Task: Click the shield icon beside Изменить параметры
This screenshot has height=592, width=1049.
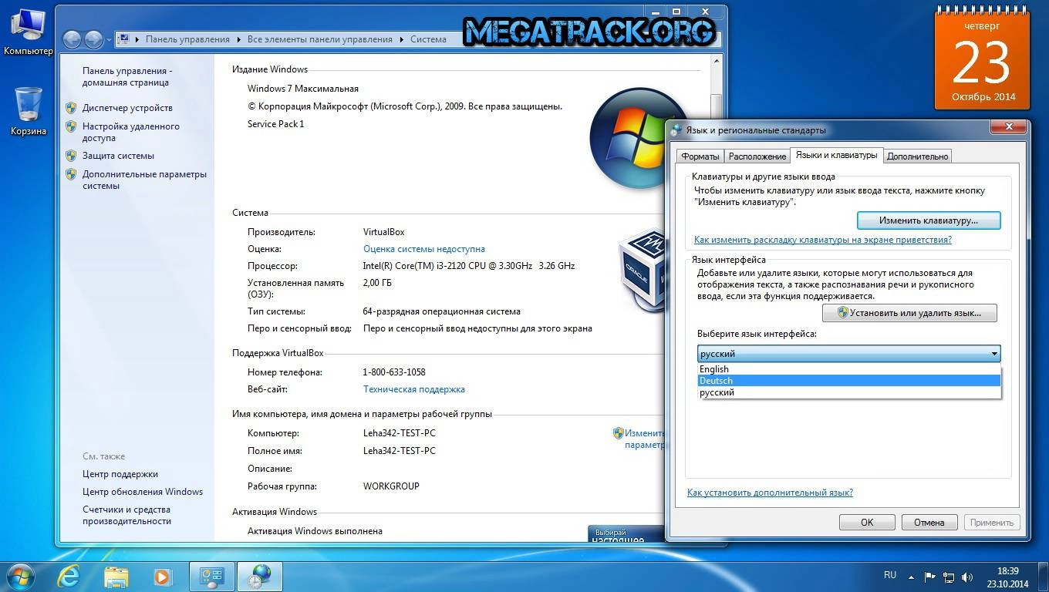Action: [618, 433]
